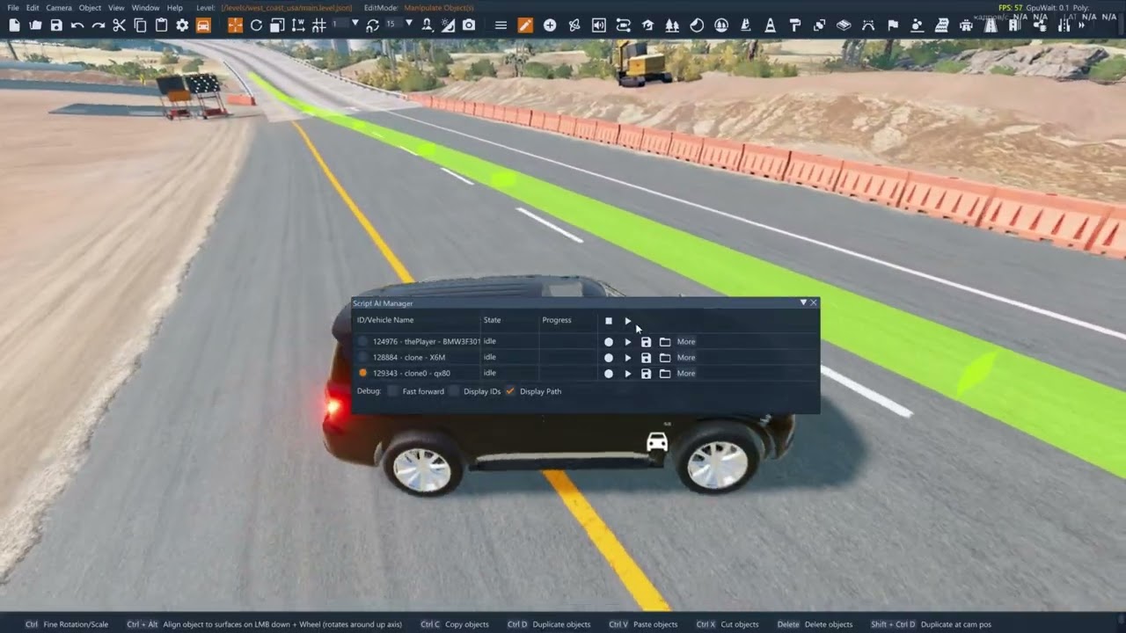Uncheck Display Path checkbox

(x=509, y=391)
